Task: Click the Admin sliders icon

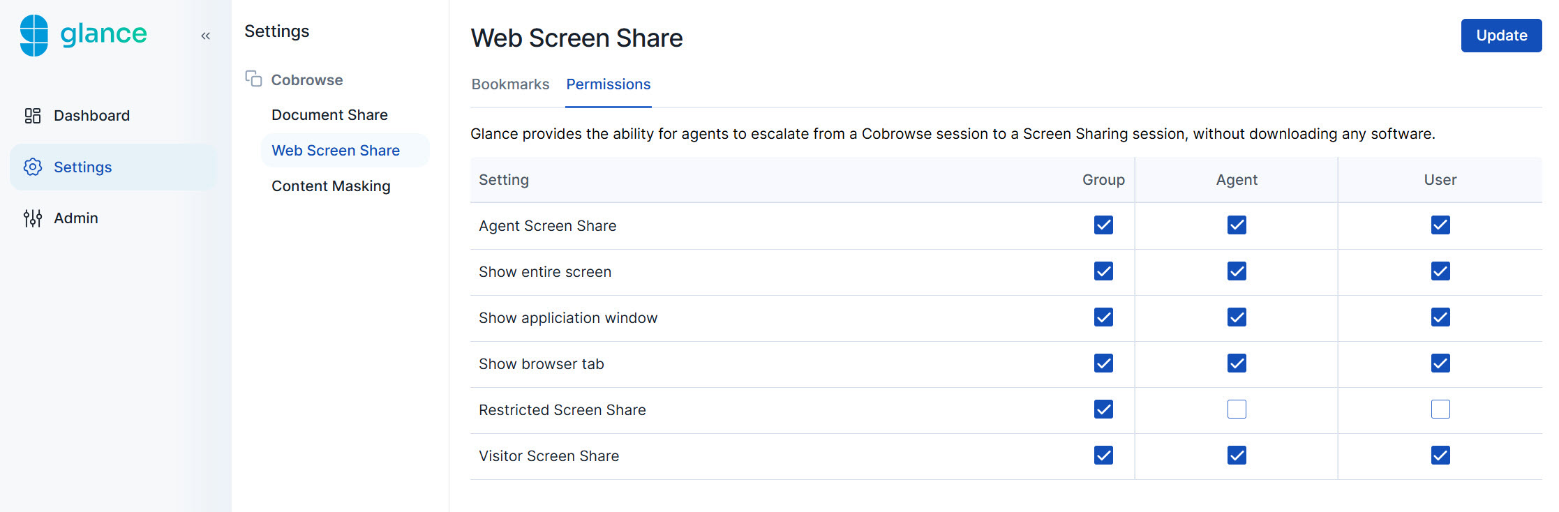Action: point(33,218)
